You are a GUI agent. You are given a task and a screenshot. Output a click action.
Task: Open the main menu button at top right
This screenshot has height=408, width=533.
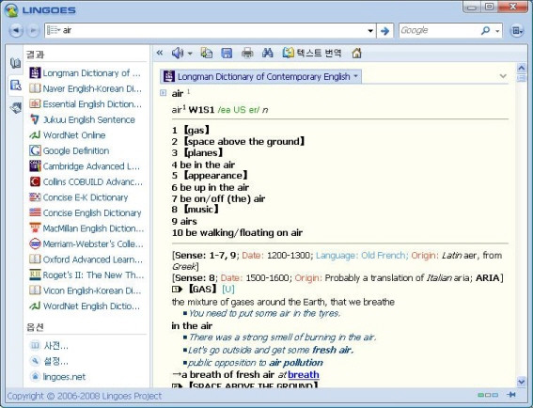(516, 31)
